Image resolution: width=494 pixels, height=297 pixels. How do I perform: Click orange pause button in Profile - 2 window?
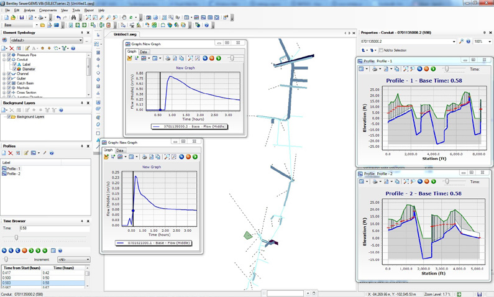coord(426,181)
